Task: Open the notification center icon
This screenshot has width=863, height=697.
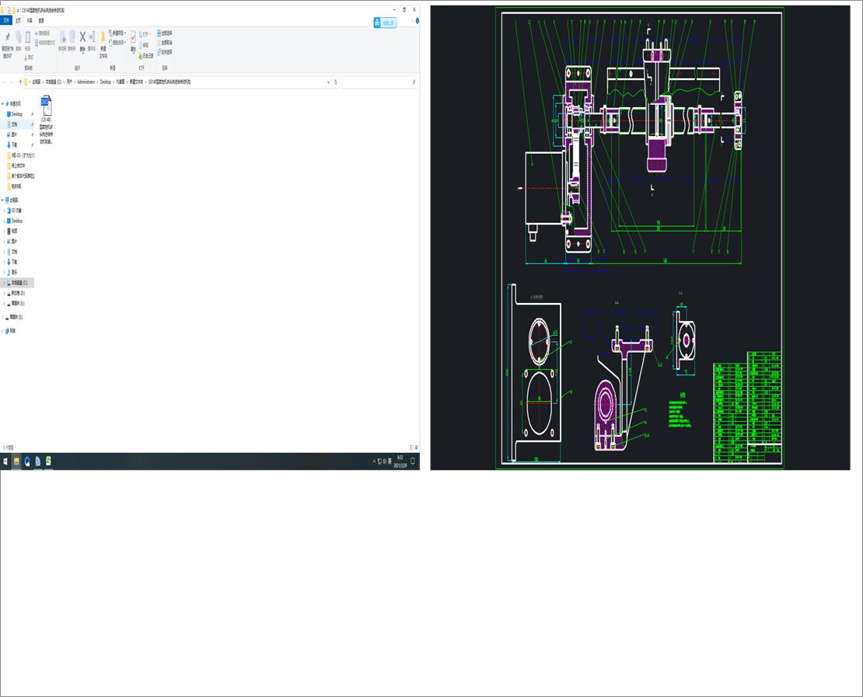Action: point(414,461)
